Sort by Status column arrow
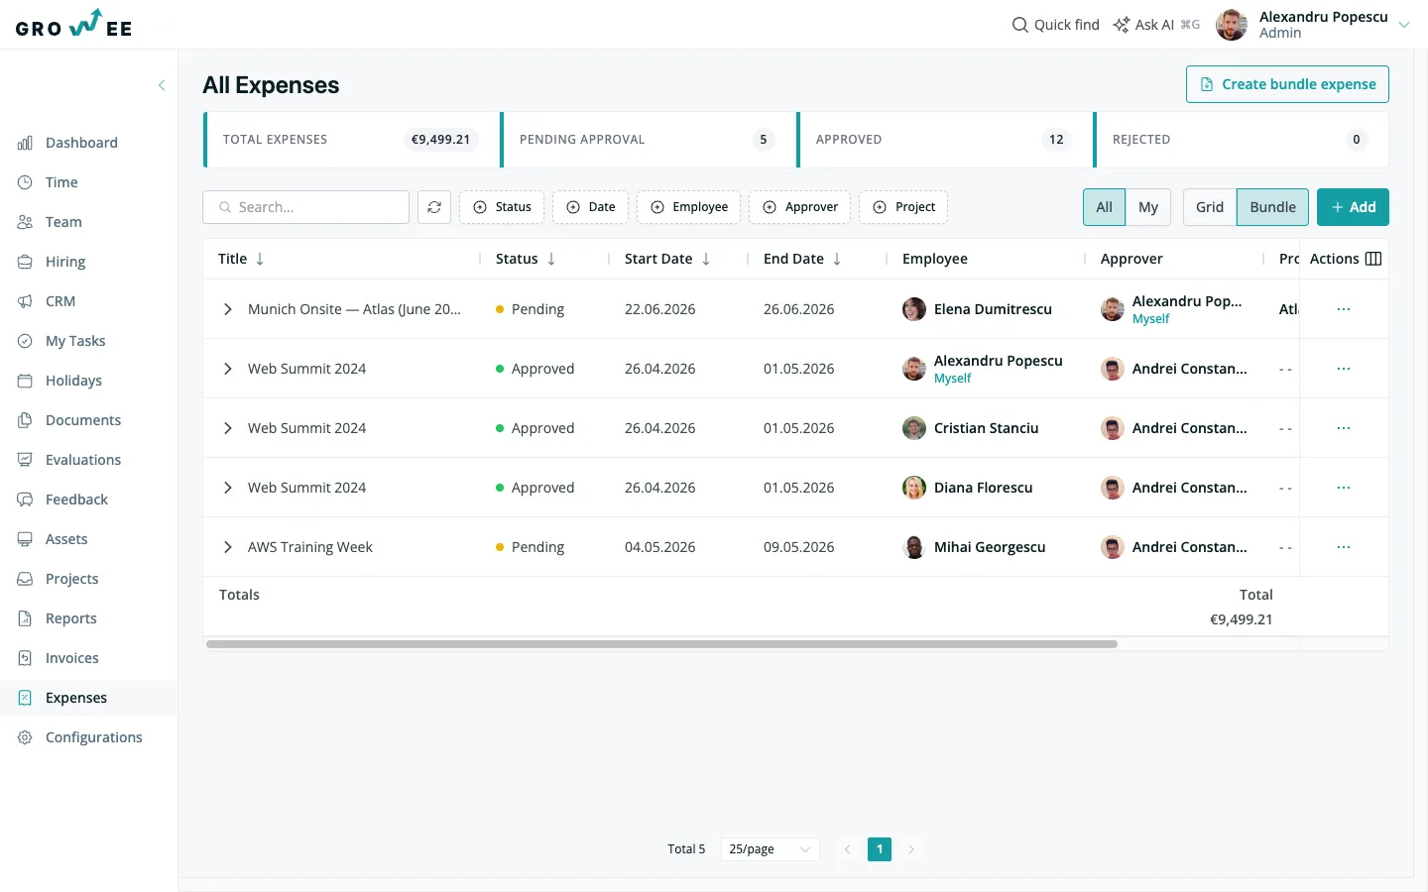This screenshot has height=892, width=1428. click(551, 259)
